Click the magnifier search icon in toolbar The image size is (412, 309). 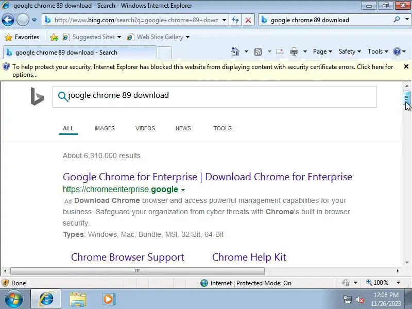point(397,20)
